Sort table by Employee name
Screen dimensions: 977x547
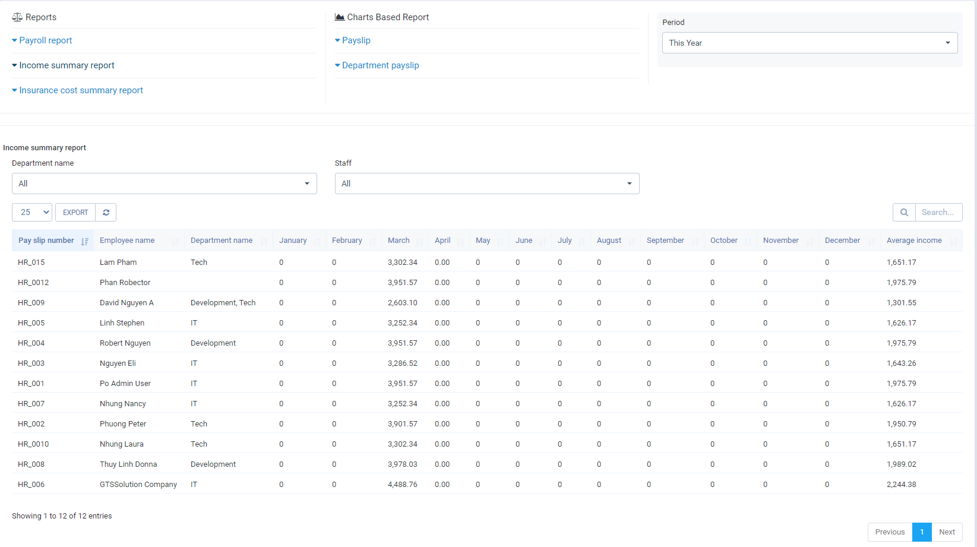pyautogui.click(x=139, y=241)
